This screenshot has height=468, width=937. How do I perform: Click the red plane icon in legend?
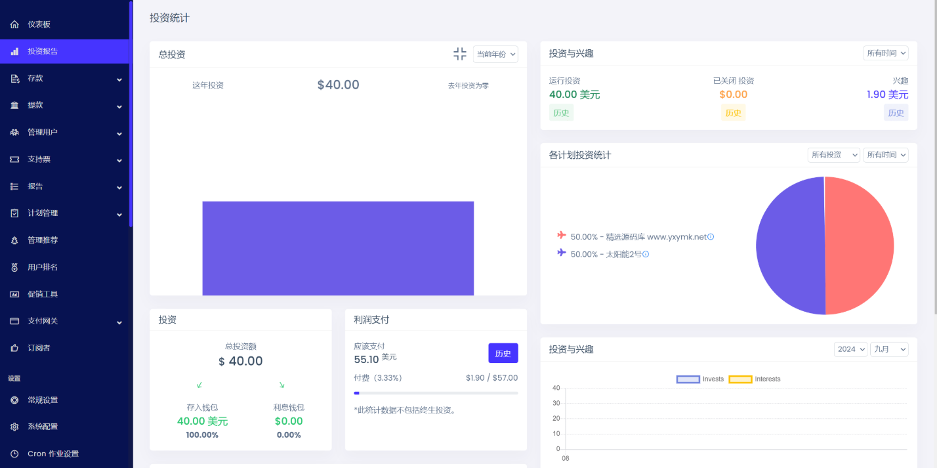(x=562, y=235)
